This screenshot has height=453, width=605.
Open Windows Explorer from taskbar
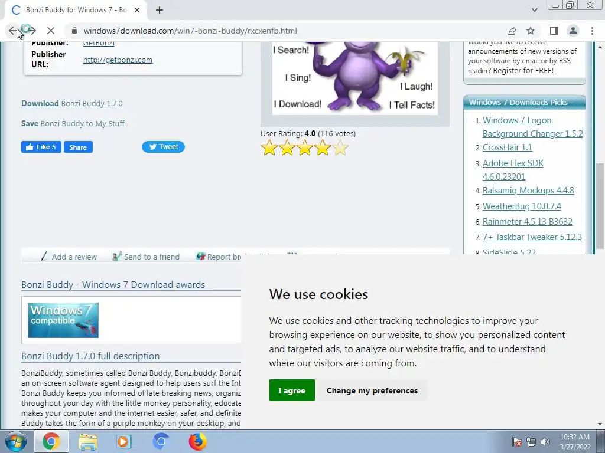88,441
